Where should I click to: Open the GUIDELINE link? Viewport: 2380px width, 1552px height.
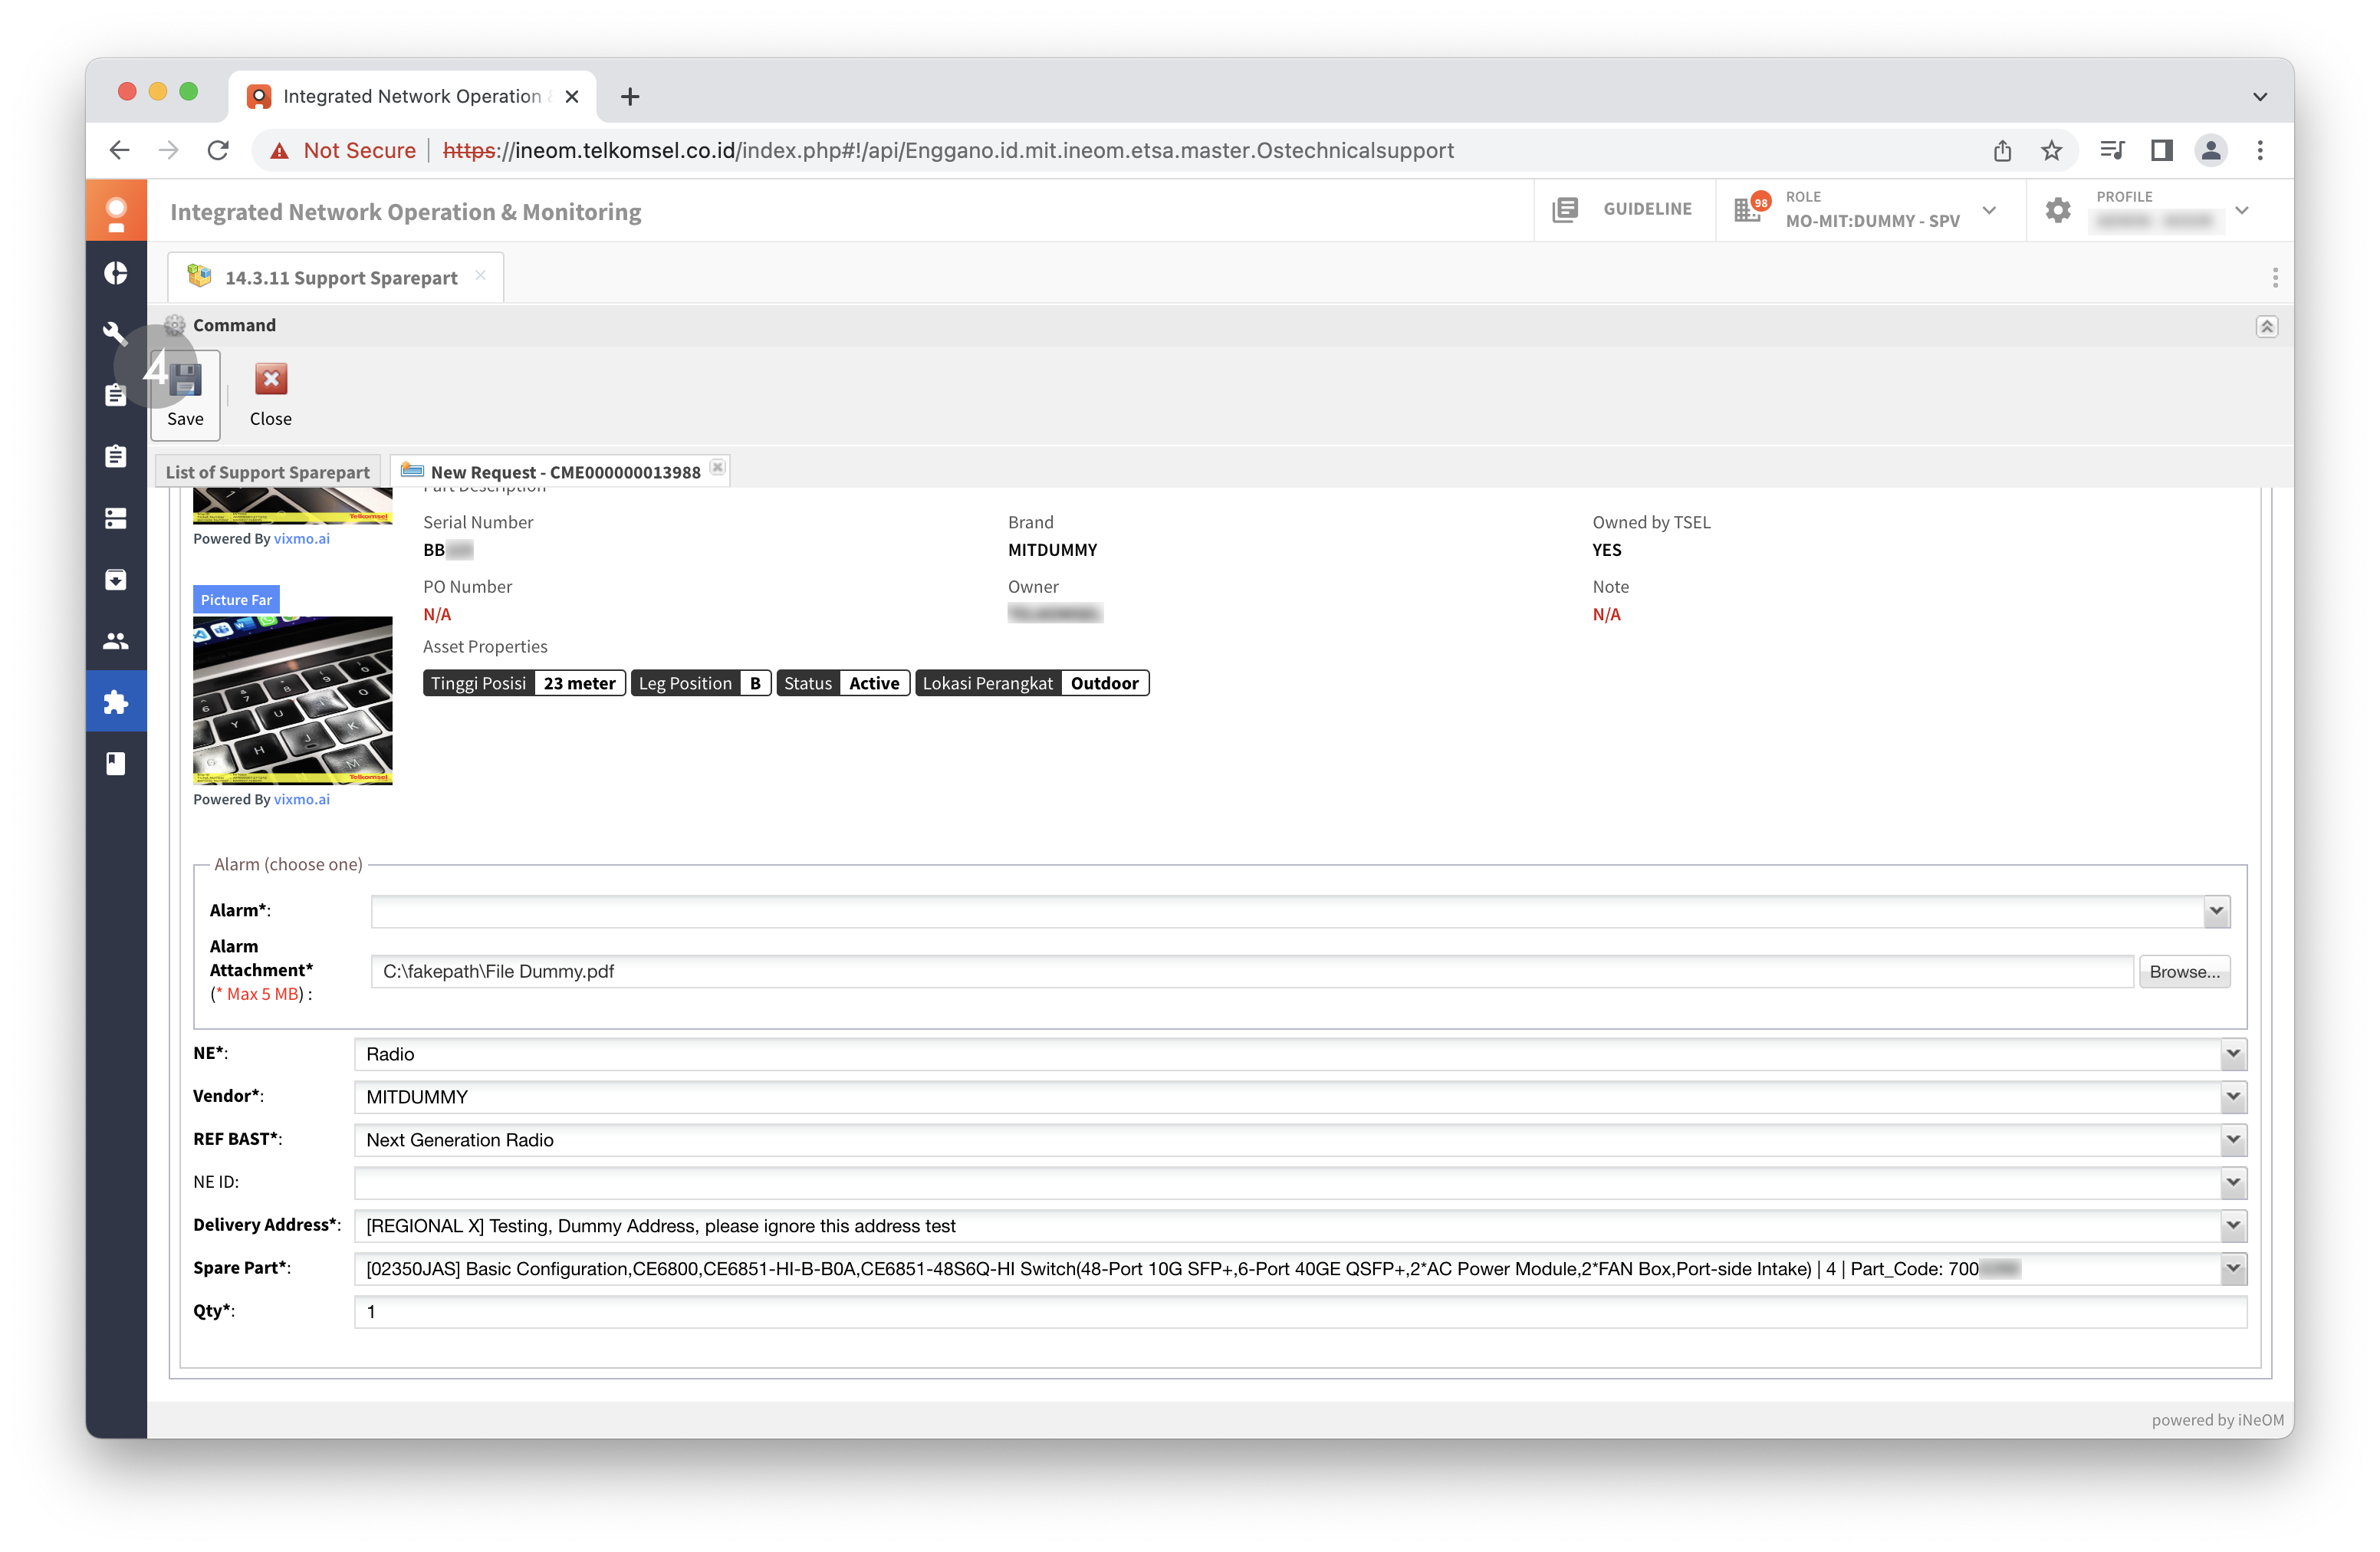1647,209
